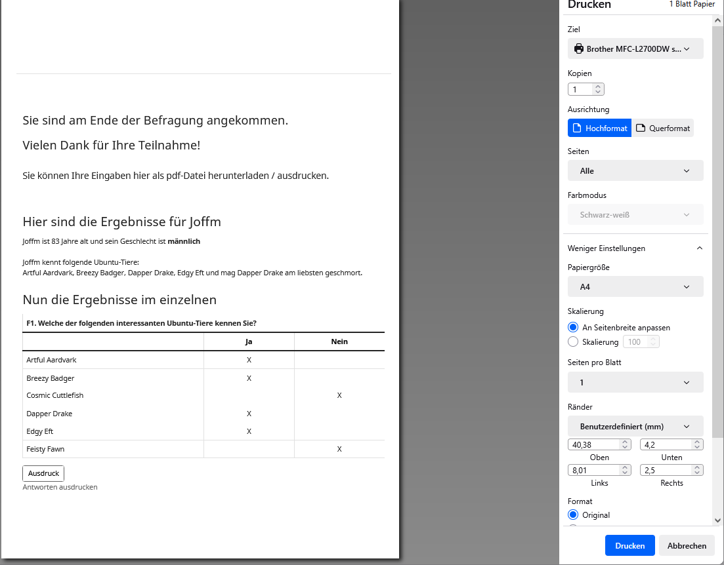Click the printer icon in Ziel dropdown

(x=578, y=49)
